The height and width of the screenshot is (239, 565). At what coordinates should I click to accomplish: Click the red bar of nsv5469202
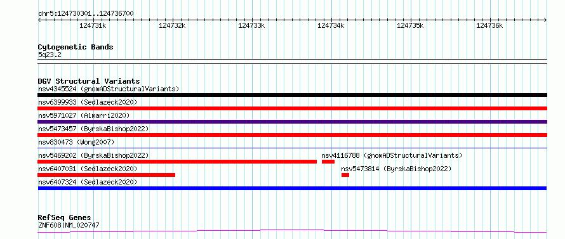[177, 162]
